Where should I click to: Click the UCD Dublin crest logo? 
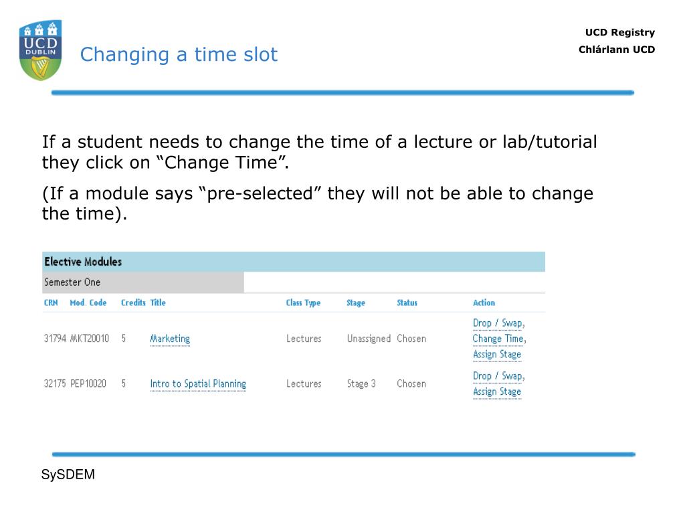(40, 50)
